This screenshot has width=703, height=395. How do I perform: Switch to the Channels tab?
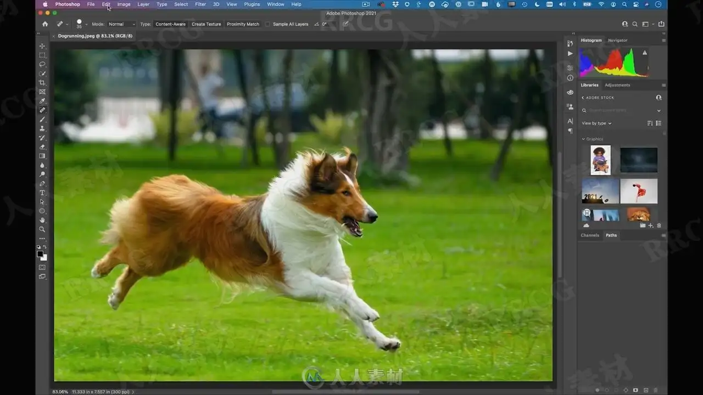pos(590,235)
